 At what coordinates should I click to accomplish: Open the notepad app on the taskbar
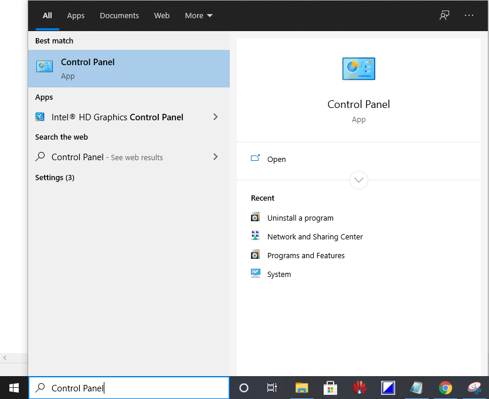click(417, 388)
